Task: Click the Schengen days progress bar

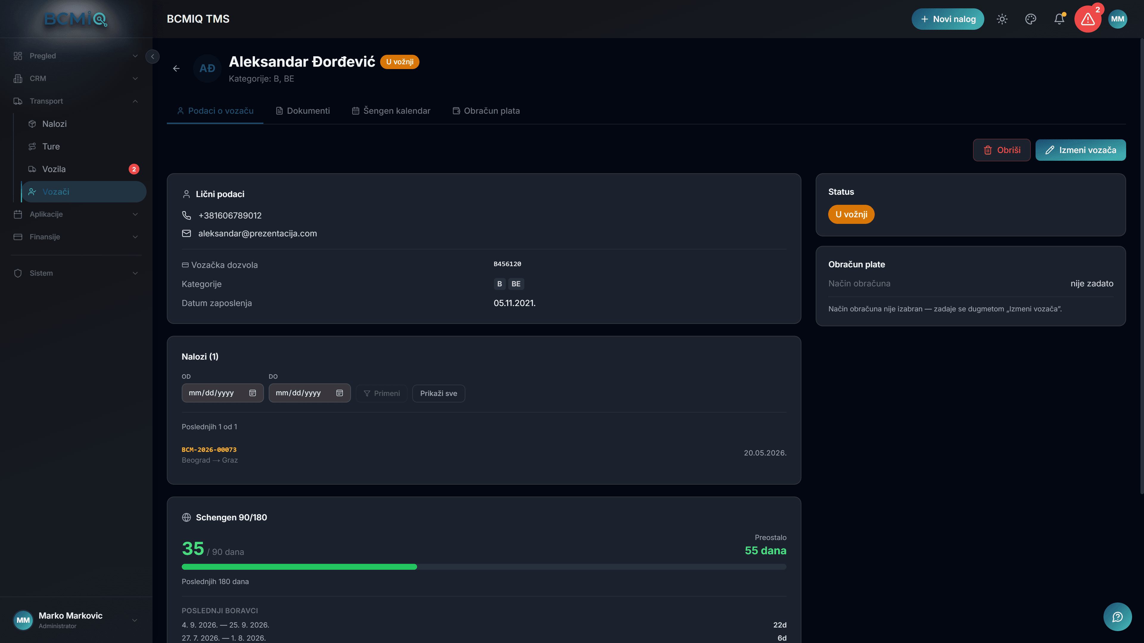Action: pyautogui.click(x=484, y=567)
